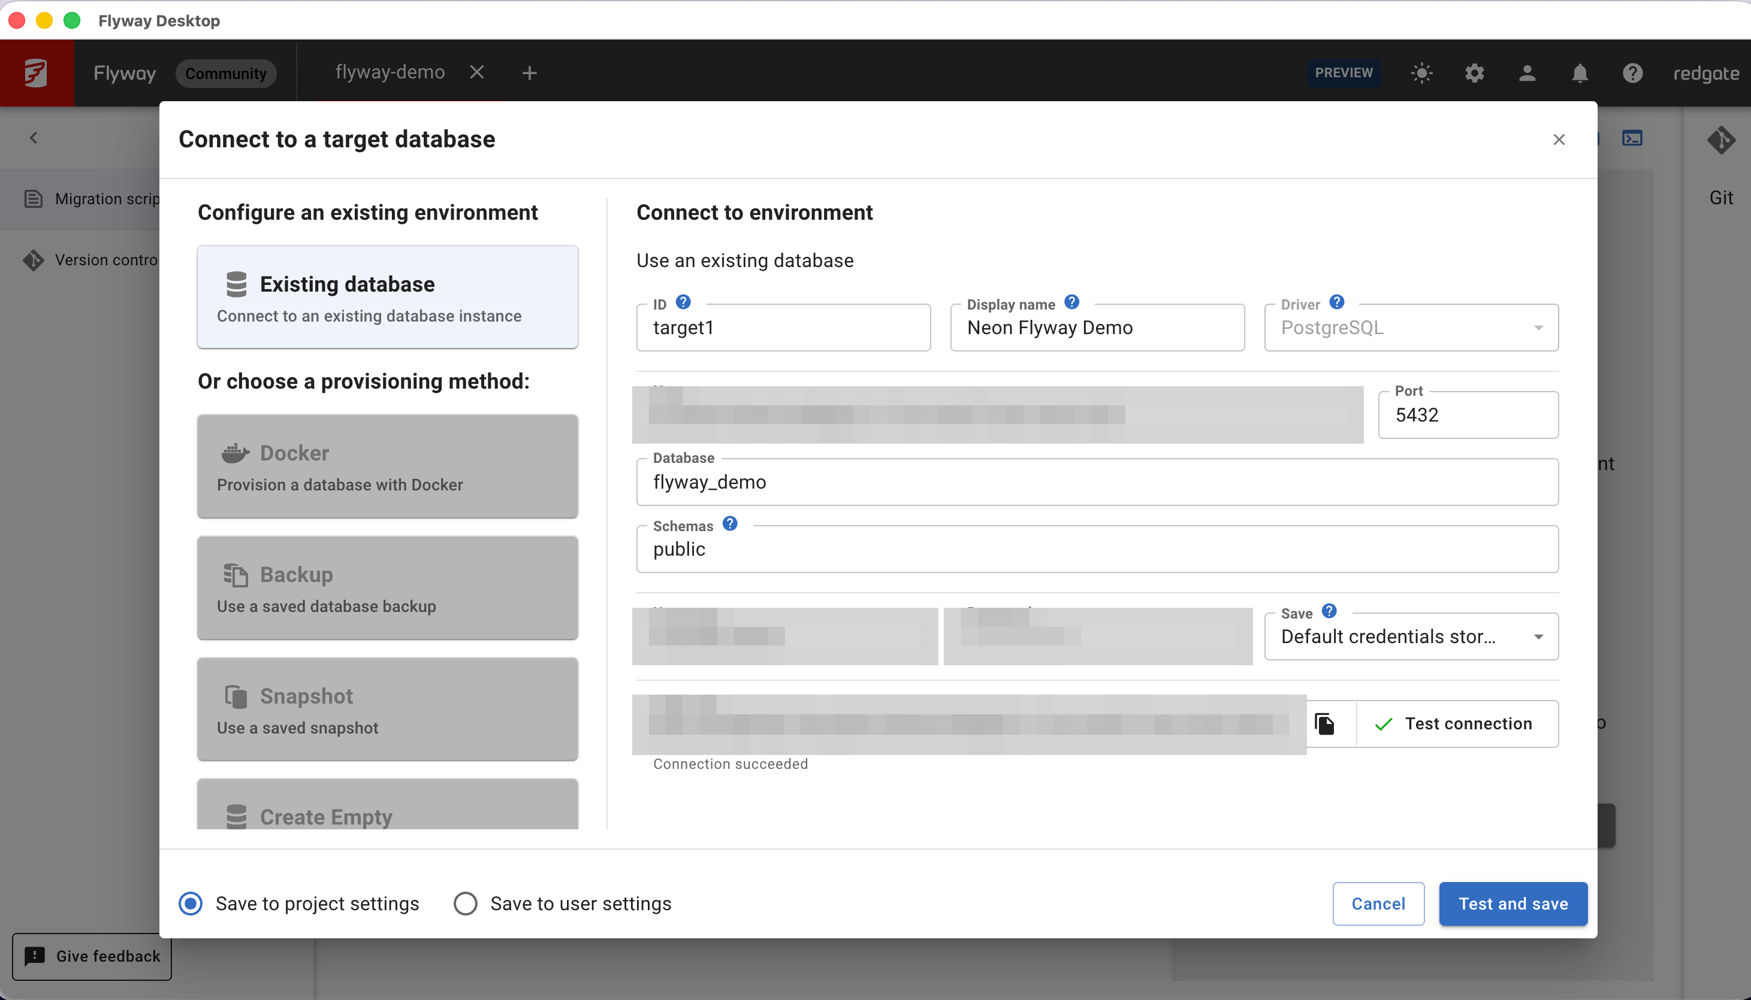Open settings via the gear icon

[1474, 73]
